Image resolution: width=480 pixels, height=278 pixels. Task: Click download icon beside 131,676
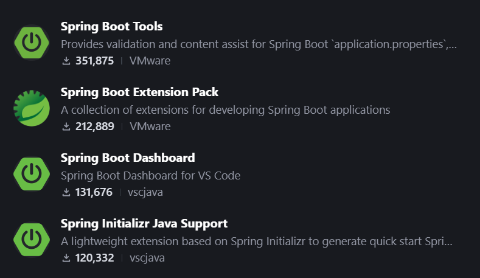tap(66, 192)
